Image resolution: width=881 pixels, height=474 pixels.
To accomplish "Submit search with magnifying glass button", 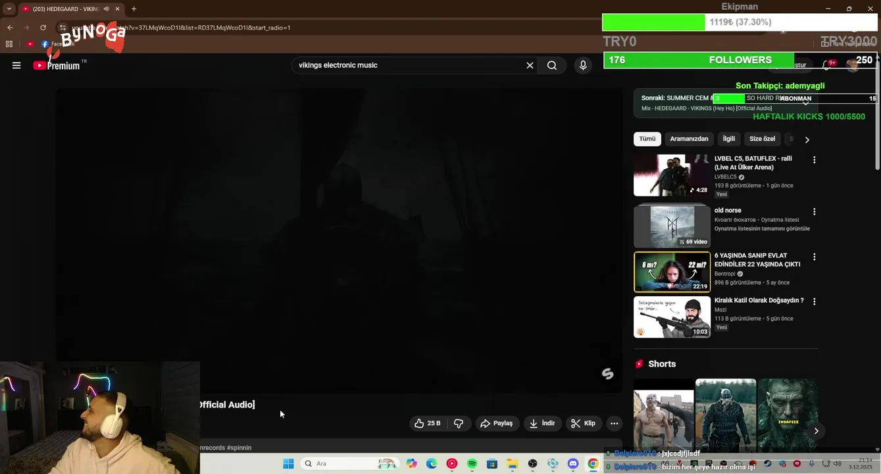I will pyautogui.click(x=552, y=65).
